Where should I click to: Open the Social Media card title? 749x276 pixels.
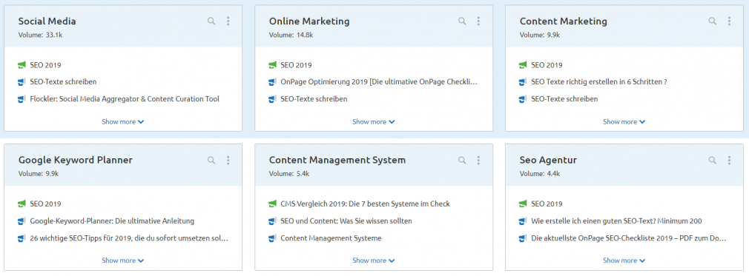coord(47,21)
